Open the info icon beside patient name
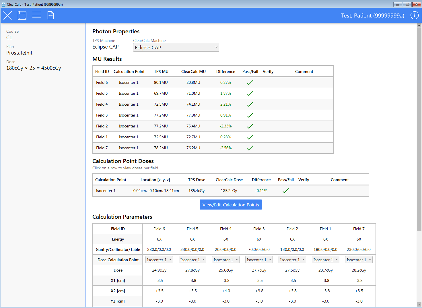 (415, 15)
